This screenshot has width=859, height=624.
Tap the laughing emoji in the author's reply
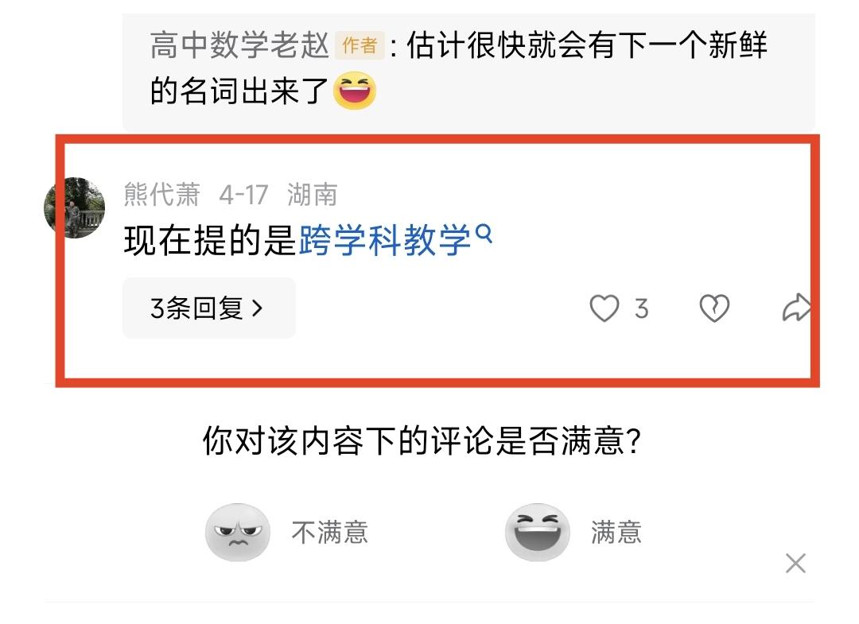point(355,91)
